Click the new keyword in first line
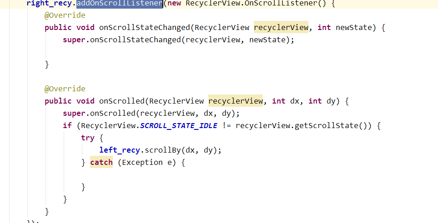Screen dimensions: 438x223 (x=174, y=3)
